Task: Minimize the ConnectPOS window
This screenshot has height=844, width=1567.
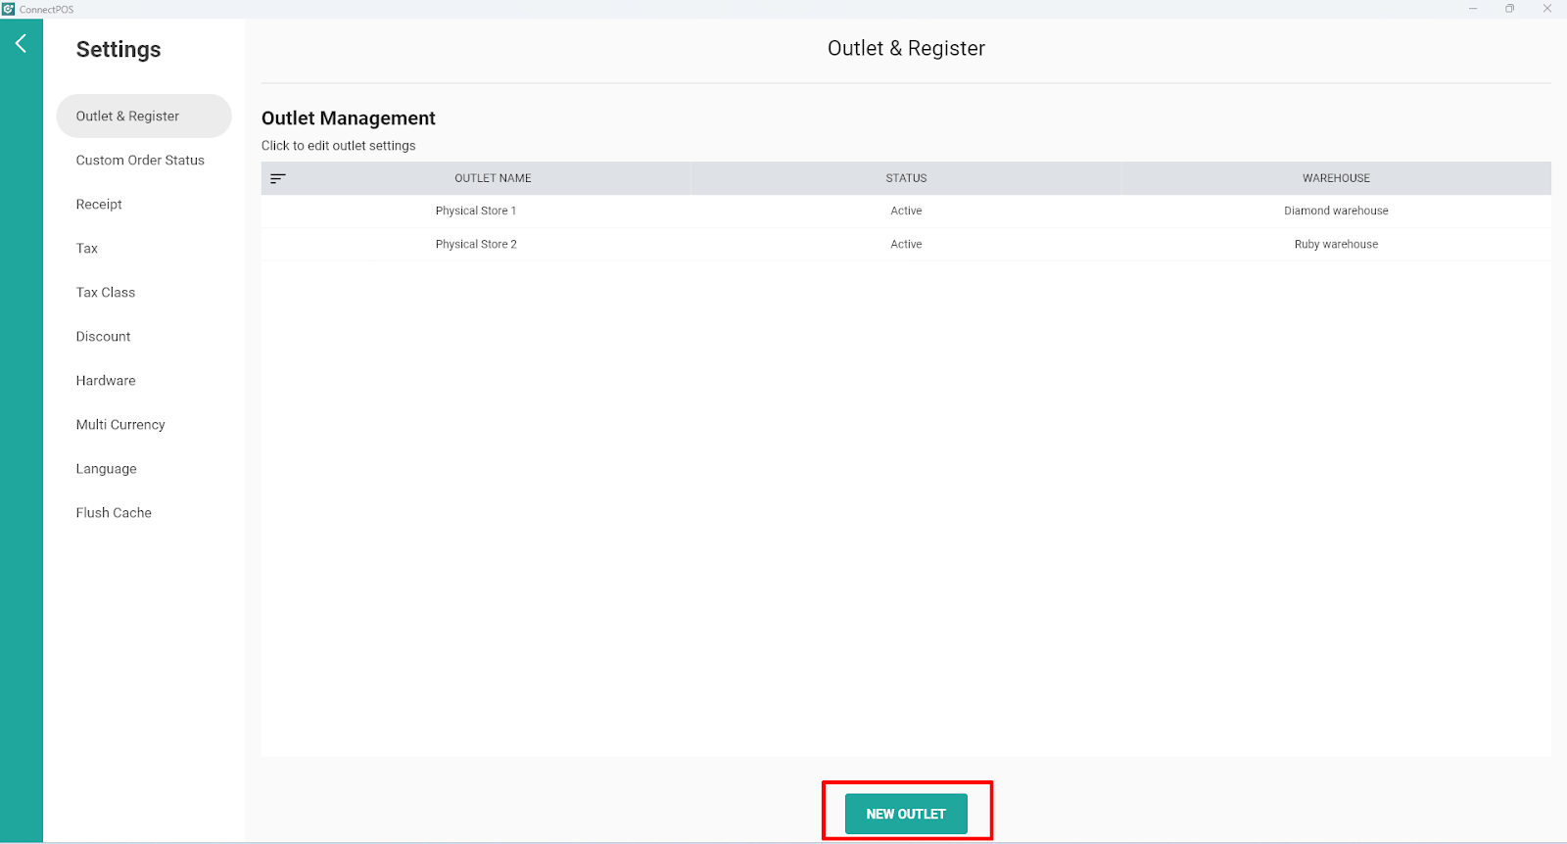Action: coord(1472,9)
